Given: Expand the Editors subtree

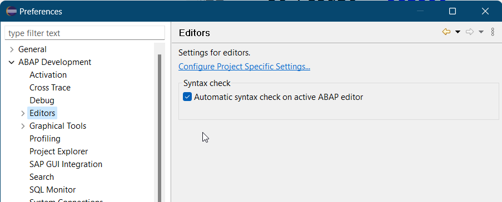Looking at the screenshot, I should pyautogui.click(x=23, y=113).
